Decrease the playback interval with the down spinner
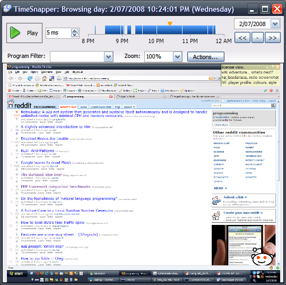 tap(75, 35)
